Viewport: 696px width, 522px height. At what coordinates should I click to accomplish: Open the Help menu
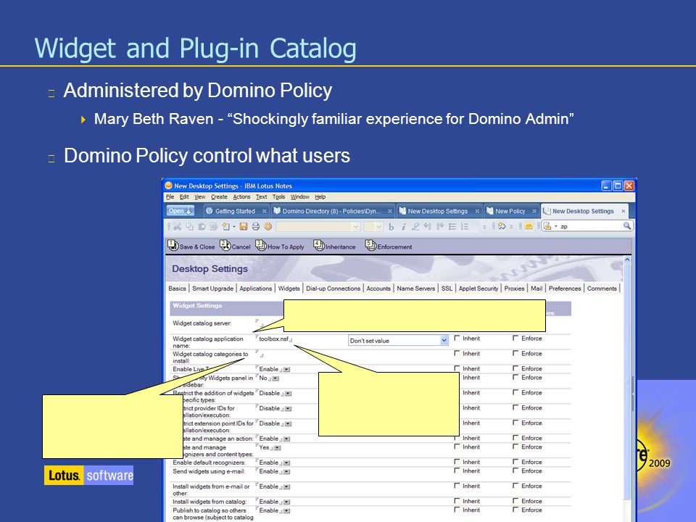[320, 196]
